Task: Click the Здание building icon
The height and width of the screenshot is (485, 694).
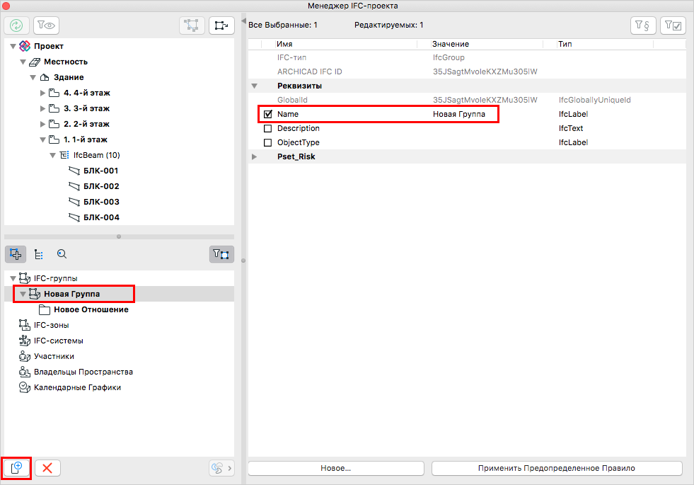Action: point(45,77)
